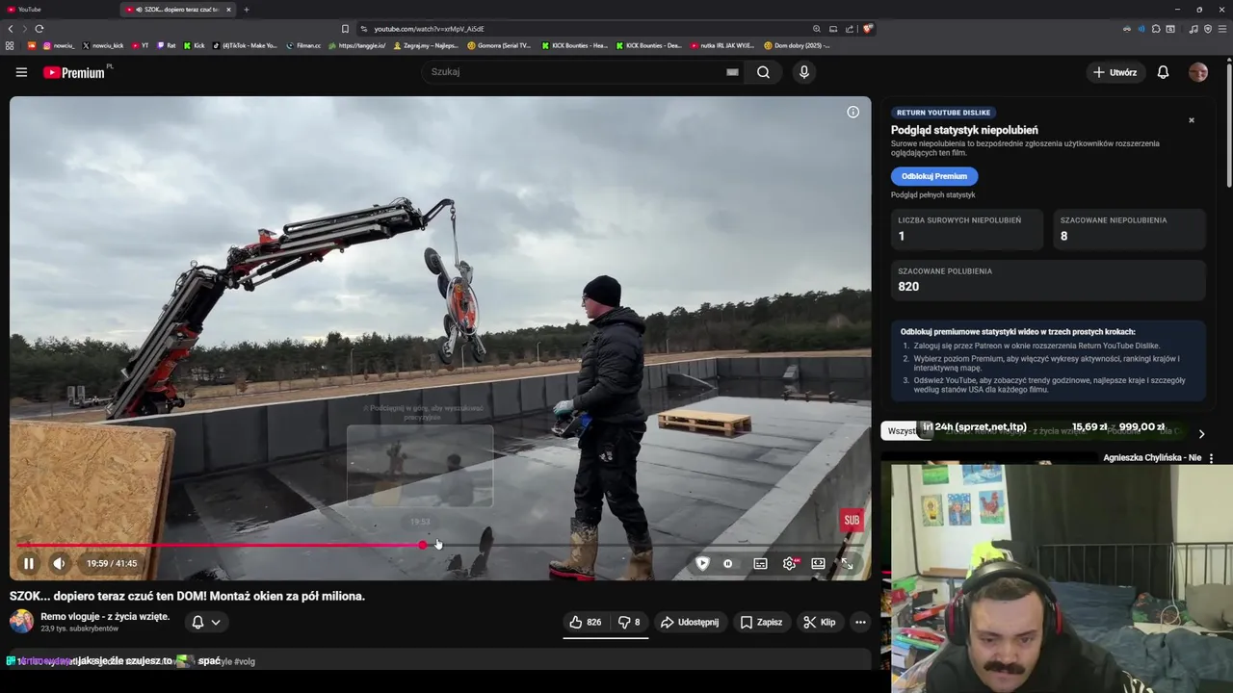Open Agnieszka Chylińska suggested video title
The height and width of the screenshot is (693, 1233).
(1152, 458)
